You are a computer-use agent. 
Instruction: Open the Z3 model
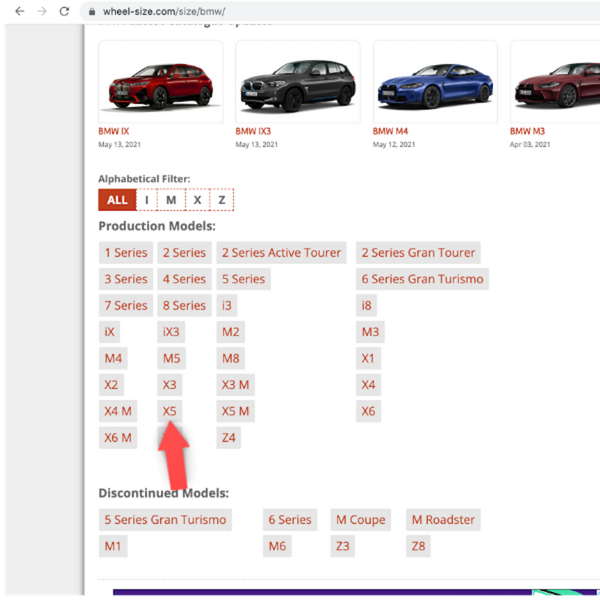pos(342,546)
